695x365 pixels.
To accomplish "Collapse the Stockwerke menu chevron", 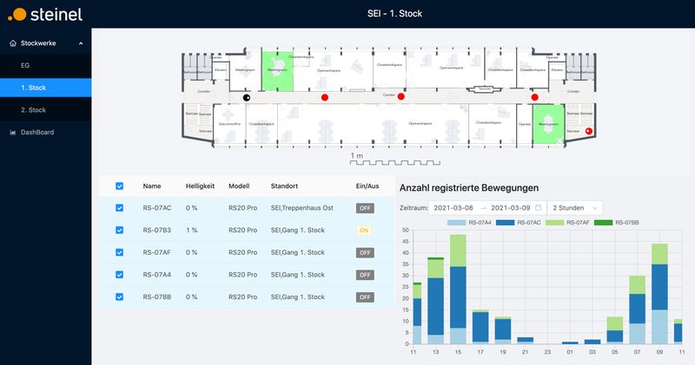I will pyautogui.click(x=81, y=43).
